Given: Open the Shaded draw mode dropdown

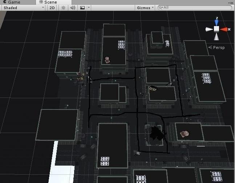Looking at the screenshot, I should point(24,8).
